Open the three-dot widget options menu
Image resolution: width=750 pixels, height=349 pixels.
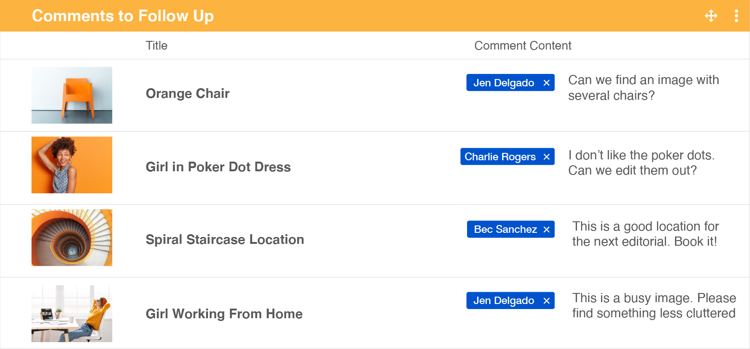(x=736, y=16)
